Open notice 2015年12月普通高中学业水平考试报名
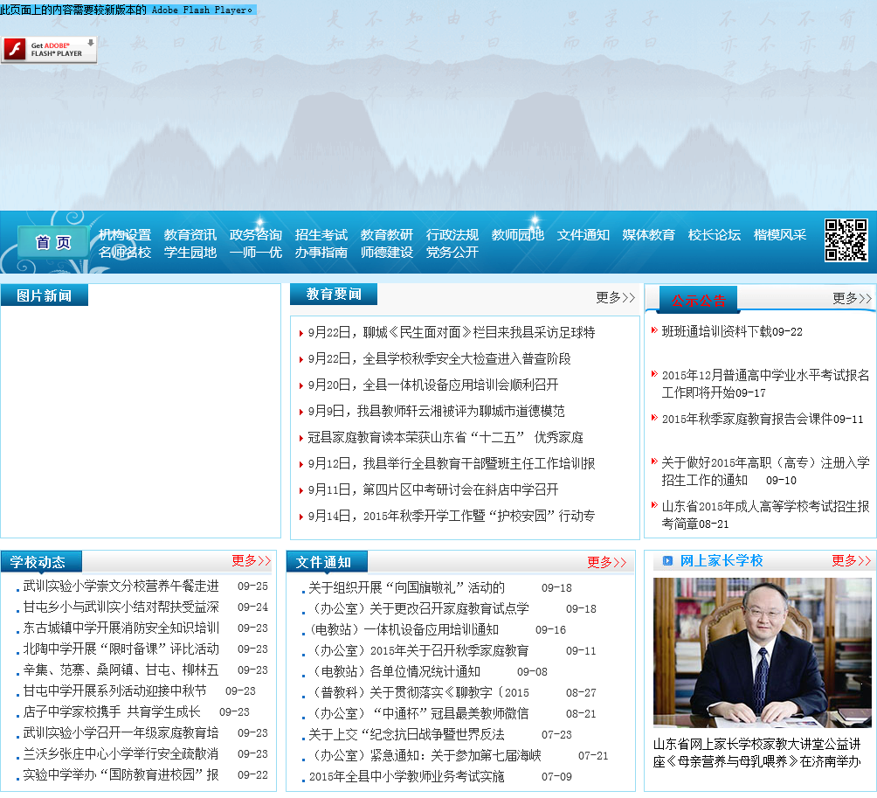 pyautogui.click(x=766, y=384)
